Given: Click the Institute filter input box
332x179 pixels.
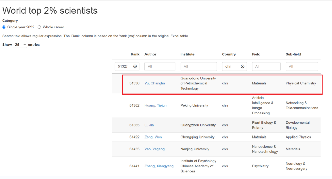Looking at the screenshot, I should 199,66.
